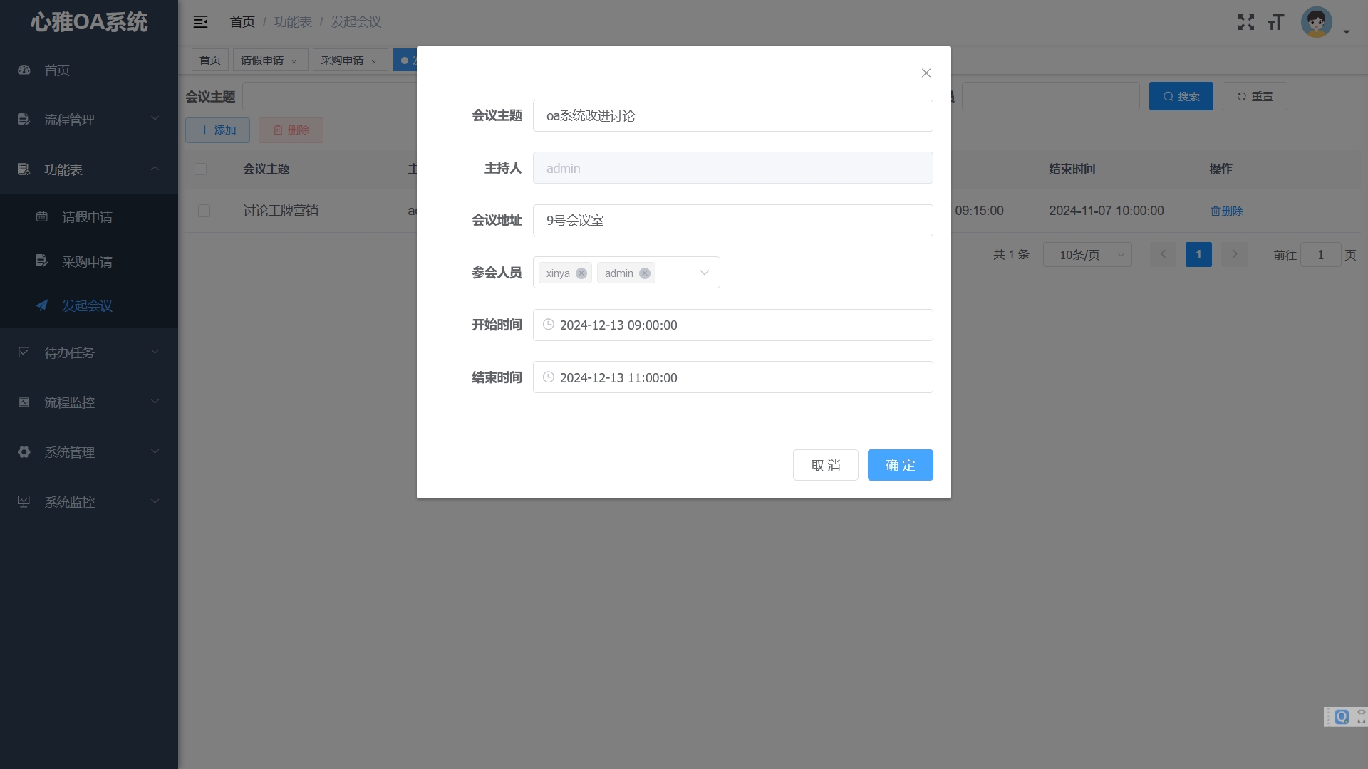
Task: Go to next page arrow
Action: pos(1235,254)
